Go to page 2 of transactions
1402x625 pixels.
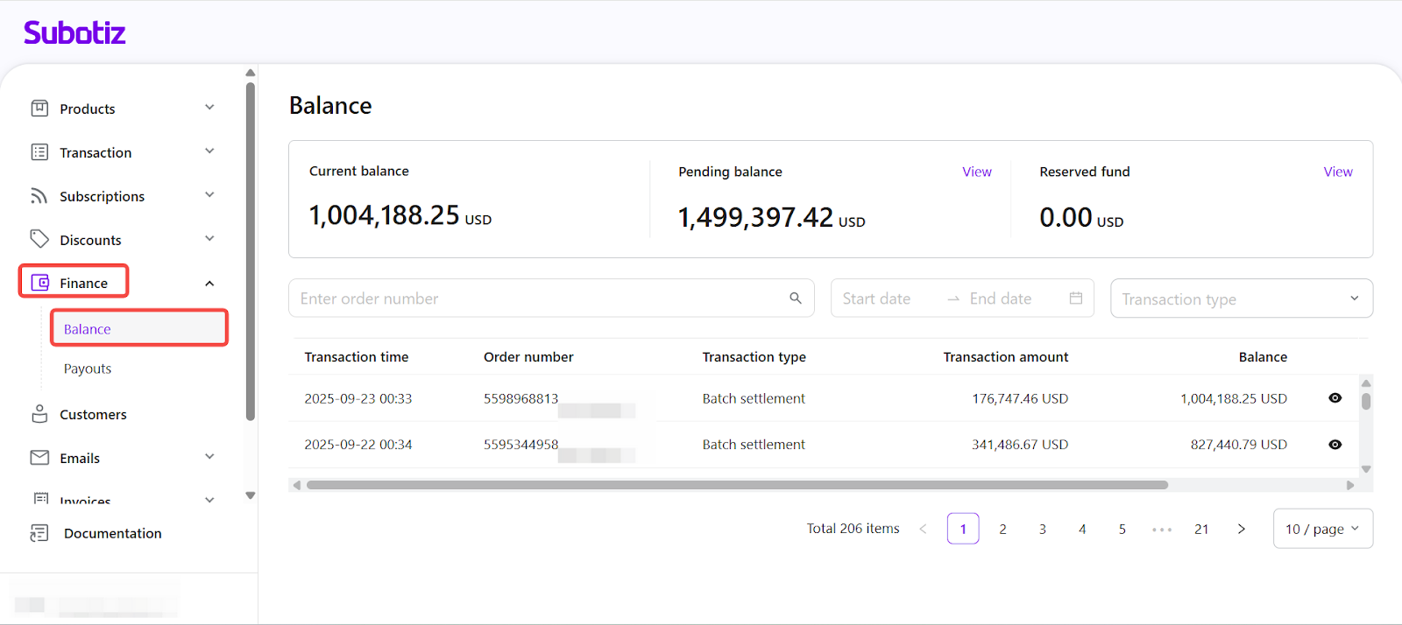(1002, 529)
